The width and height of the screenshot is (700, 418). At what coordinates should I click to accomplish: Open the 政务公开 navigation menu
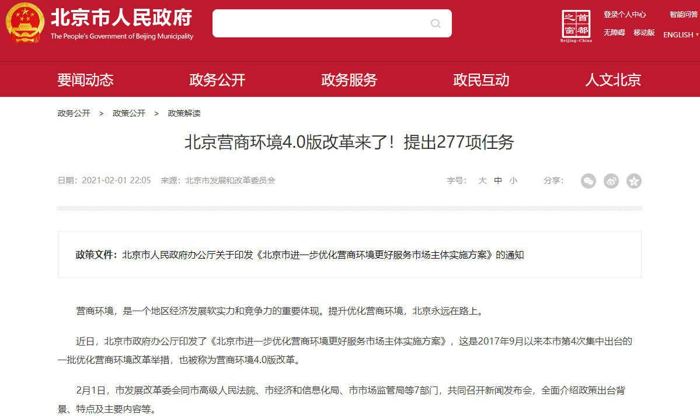click(217, 80)
